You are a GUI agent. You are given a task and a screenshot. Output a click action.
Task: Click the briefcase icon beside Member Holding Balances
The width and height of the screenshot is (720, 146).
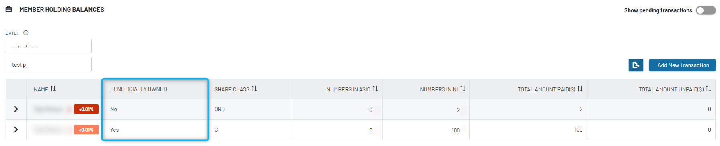(x=9, y=9)
